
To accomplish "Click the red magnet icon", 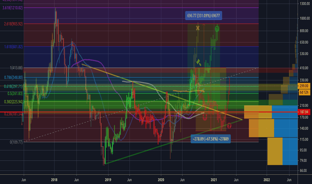I will (205, 117).
